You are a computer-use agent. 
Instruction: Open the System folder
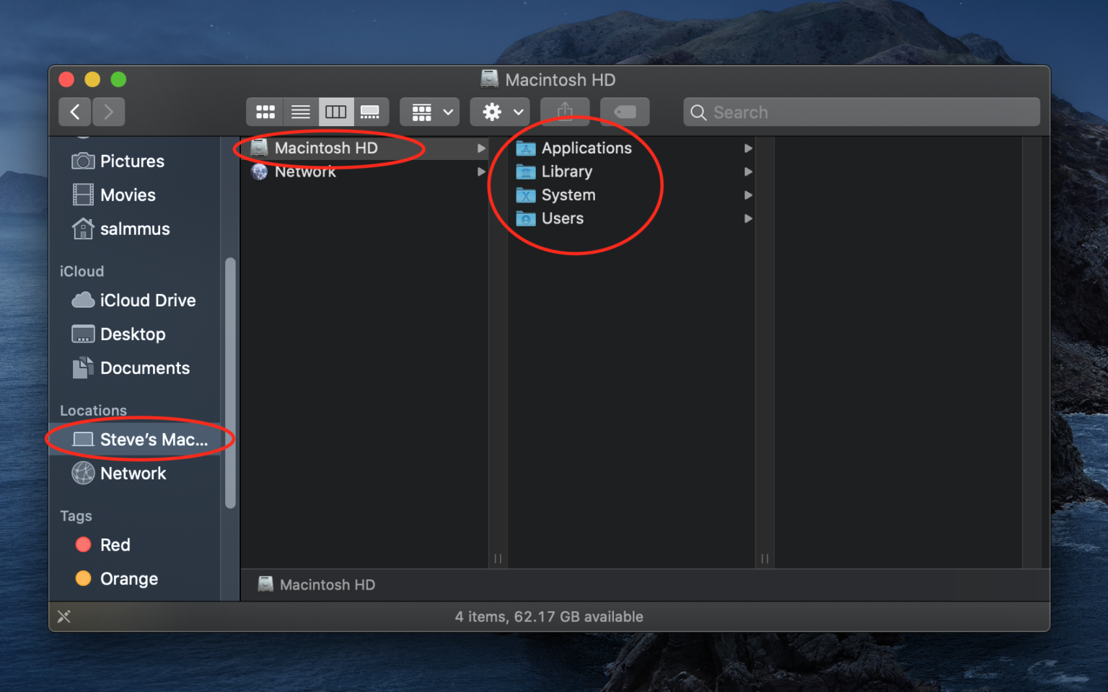click(x=632, y=195)
